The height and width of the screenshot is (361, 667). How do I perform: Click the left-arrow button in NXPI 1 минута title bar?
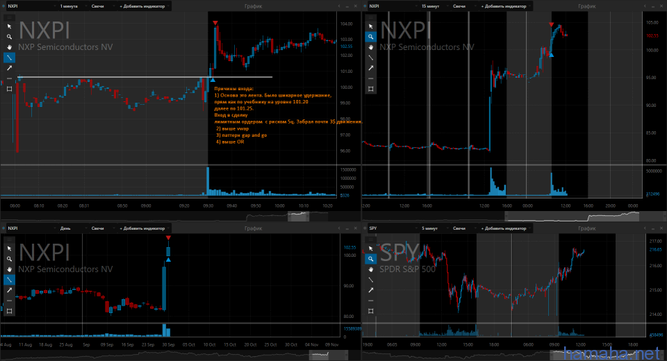click(339, 6)
